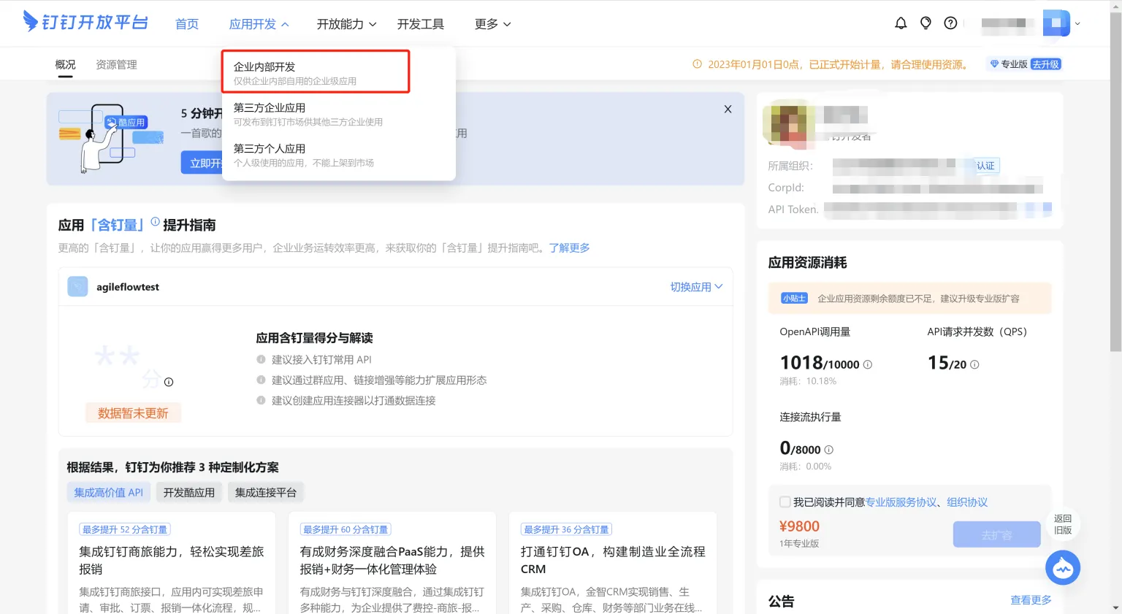Click 查看更多 in the 公告 section
The image size is (1122, 614).
point(1031,600)
